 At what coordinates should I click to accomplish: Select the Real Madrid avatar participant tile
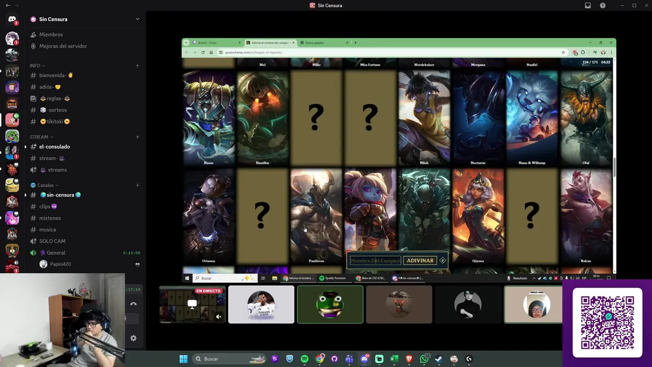(261, 304)
